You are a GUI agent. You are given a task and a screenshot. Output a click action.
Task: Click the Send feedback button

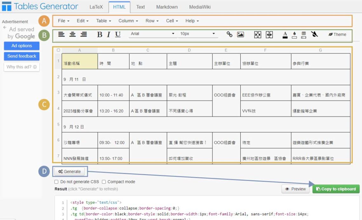[x=22, y=56]
